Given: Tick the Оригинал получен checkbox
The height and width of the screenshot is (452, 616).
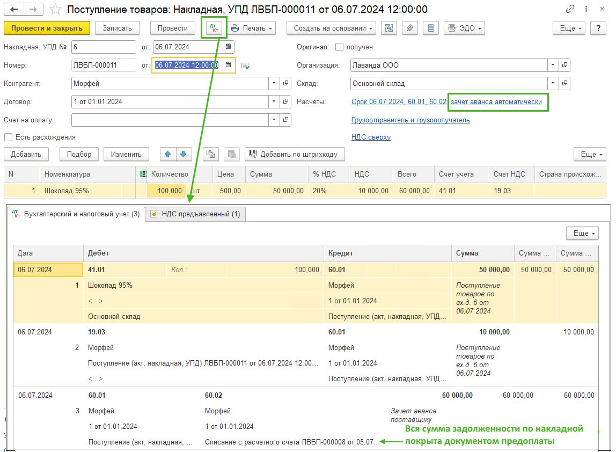Looking at the screenshot, I should click(x=340, y=47).
